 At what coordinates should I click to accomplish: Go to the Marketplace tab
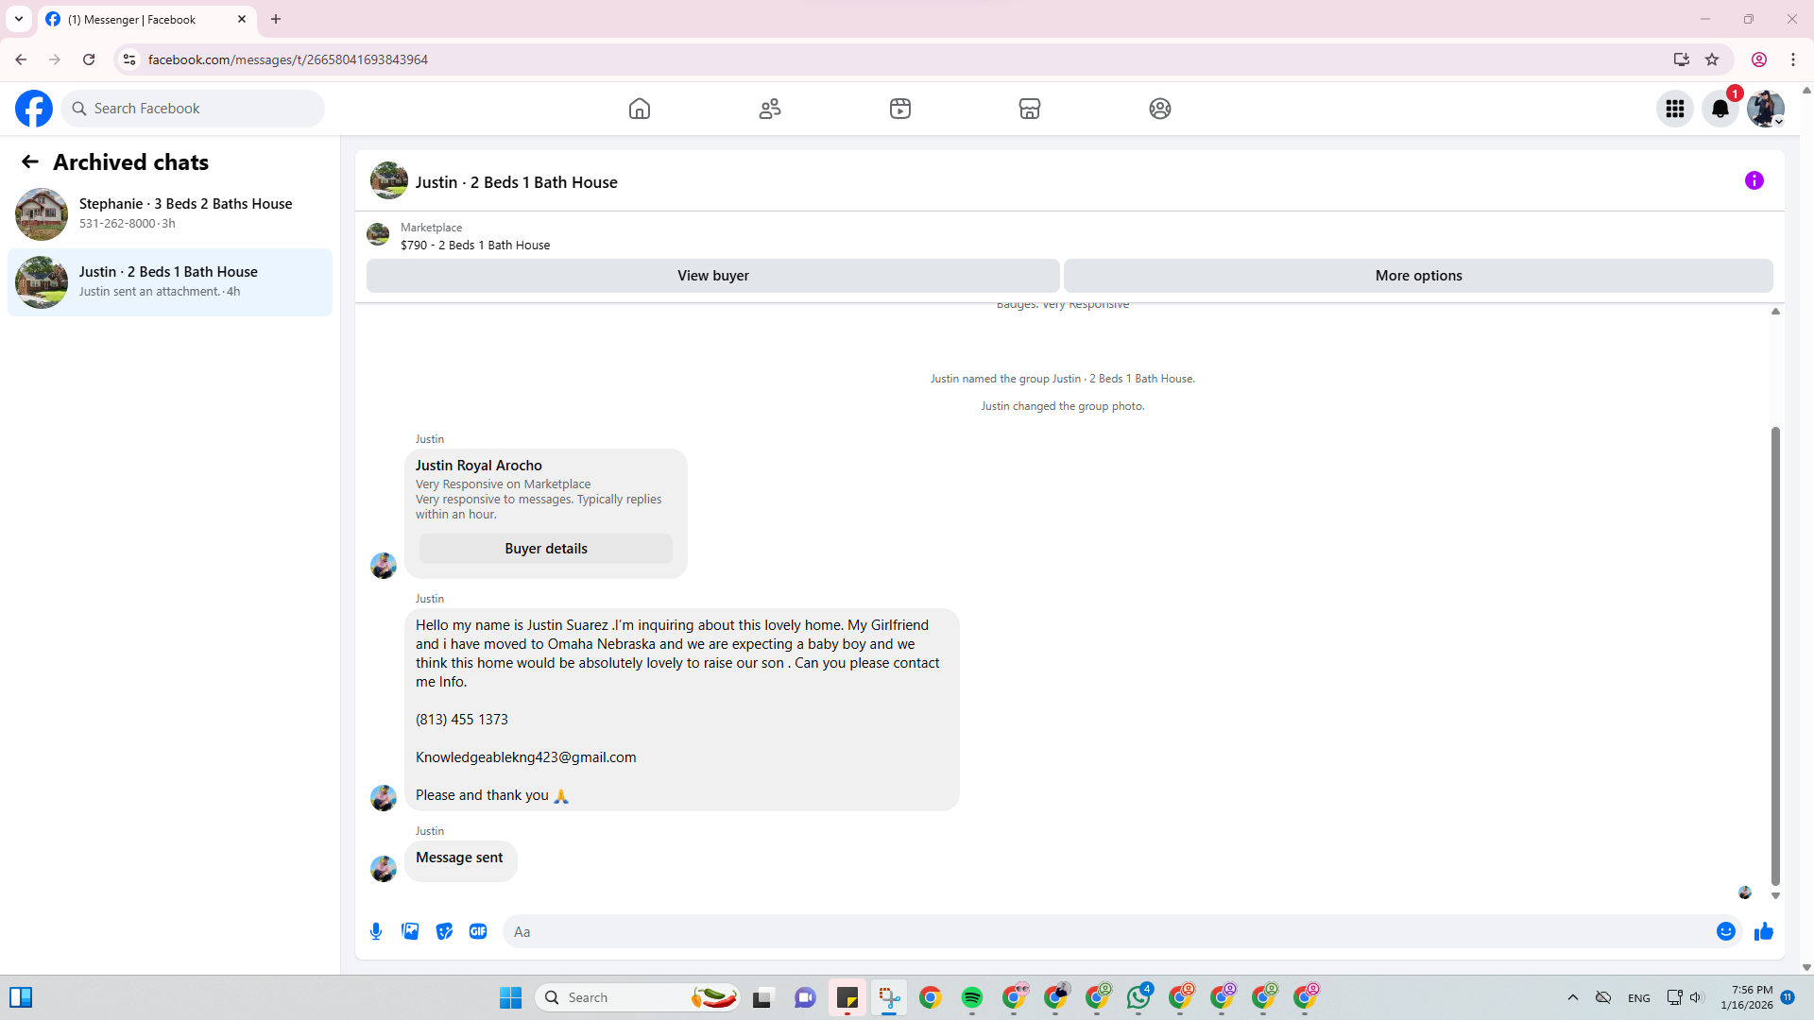[x=1029, y=109]
